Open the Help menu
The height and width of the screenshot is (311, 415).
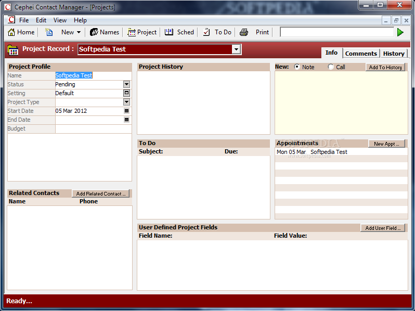(x=80, y=20)
